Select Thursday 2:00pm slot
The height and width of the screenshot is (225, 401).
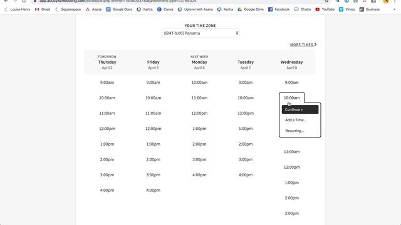coord(107,159)
